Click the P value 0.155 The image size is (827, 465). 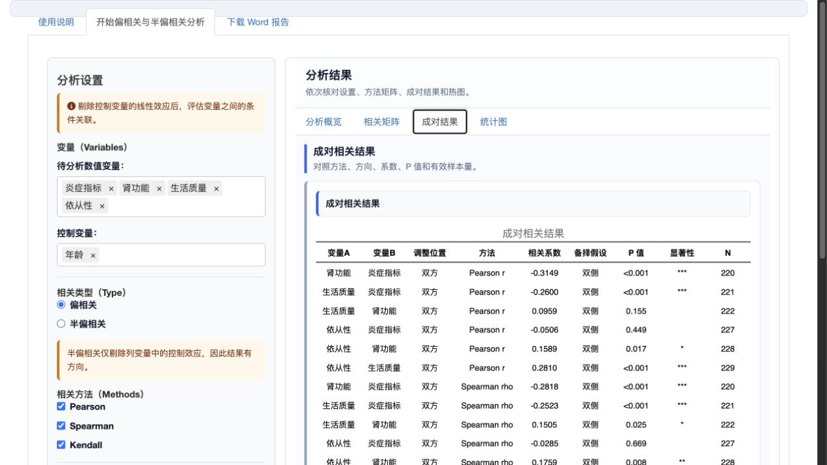click(x=636, y=311)
